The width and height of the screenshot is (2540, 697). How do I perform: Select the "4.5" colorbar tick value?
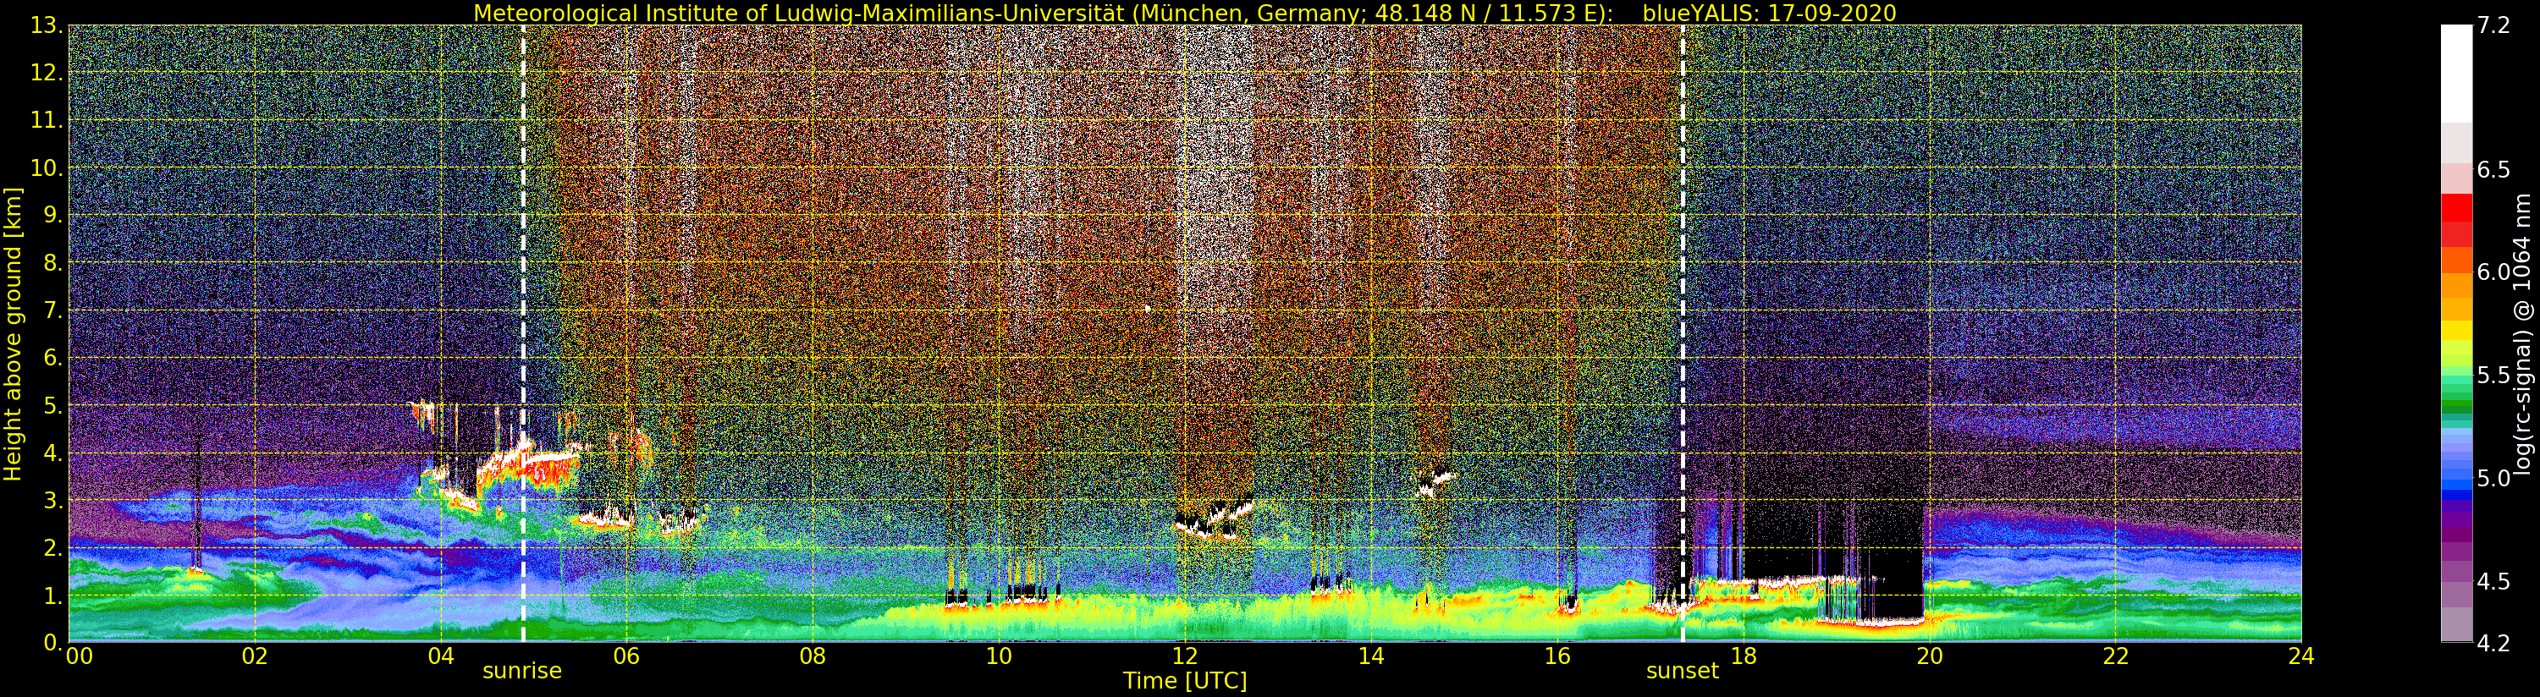coord(2493,580)
